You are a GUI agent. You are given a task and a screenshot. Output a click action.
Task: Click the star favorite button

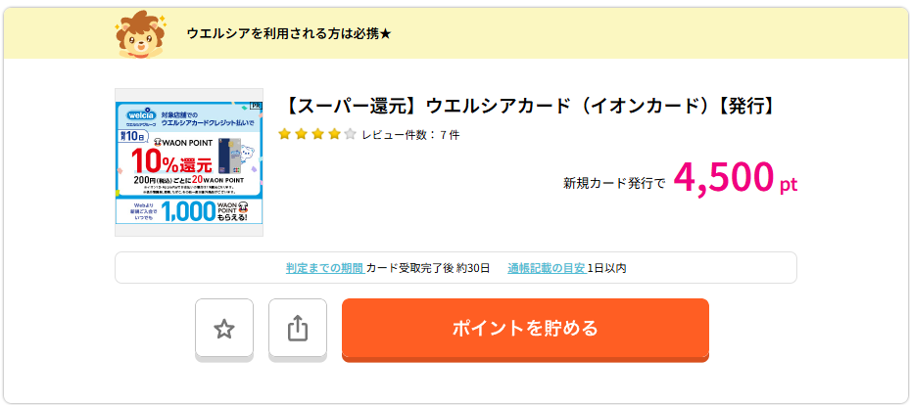[224, 329]
